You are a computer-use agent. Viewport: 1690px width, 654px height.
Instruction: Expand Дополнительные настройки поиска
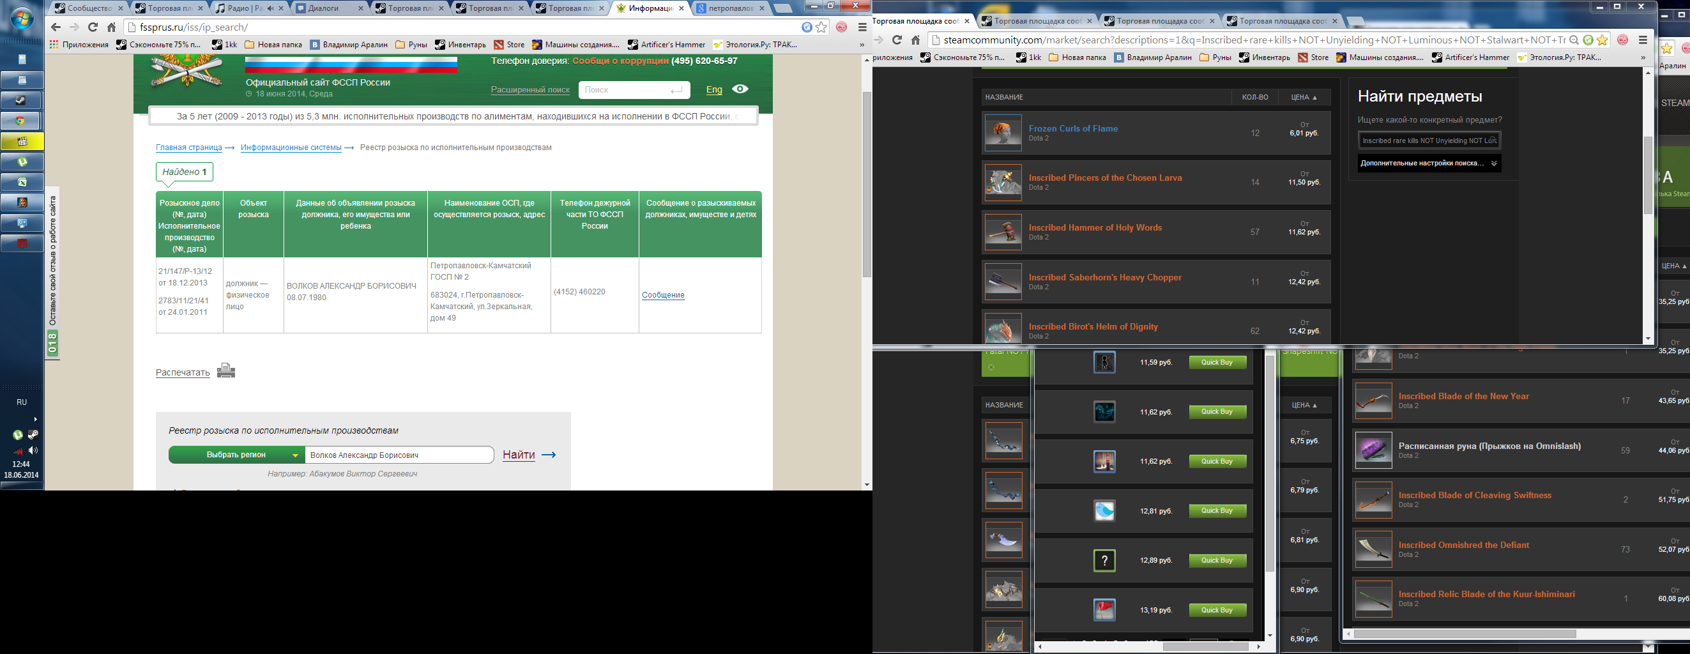coord(1429,163)
